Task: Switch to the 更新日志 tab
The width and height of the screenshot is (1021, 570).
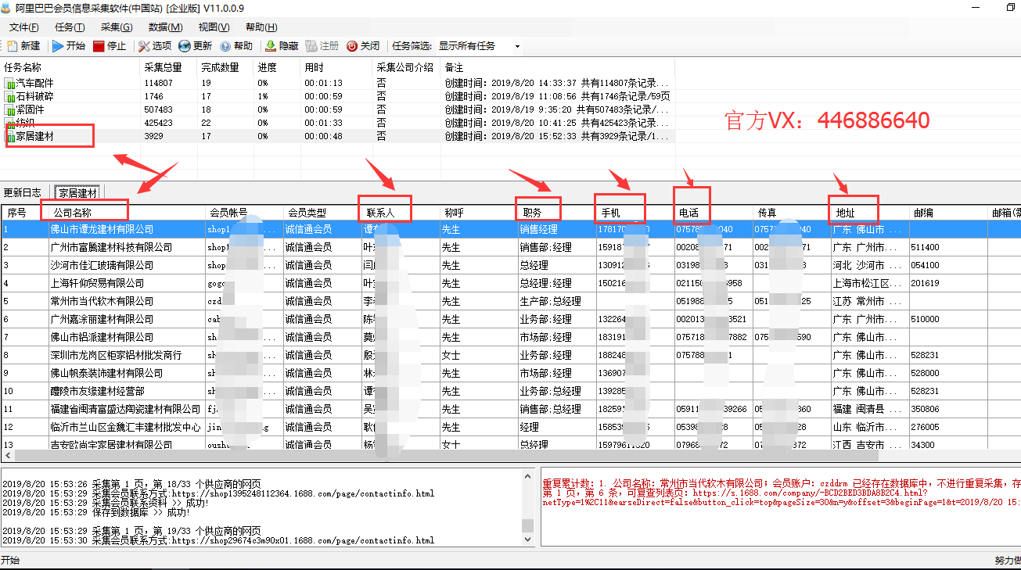Action: (x=23, y=192)
